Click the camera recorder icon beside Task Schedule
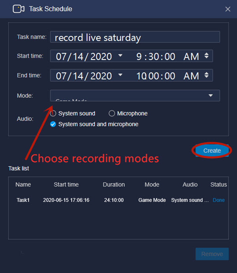Image resolution: width=237 pixels, height=273 pixels. coord(19,9)
